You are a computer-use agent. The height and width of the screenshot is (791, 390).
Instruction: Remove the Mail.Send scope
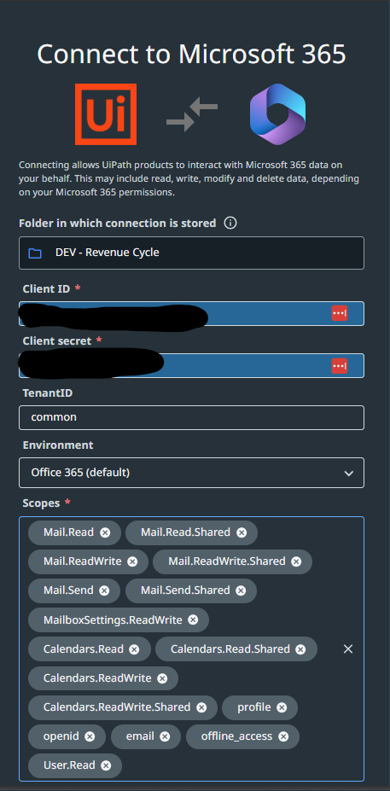coord(104,590)
